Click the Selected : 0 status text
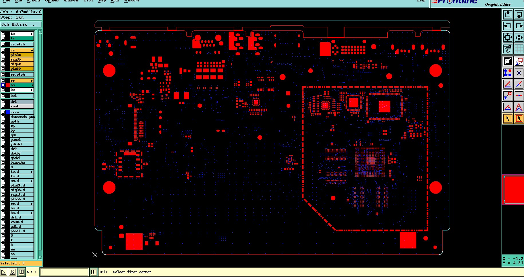Screen dimensions: 524x277 [13, 263]
